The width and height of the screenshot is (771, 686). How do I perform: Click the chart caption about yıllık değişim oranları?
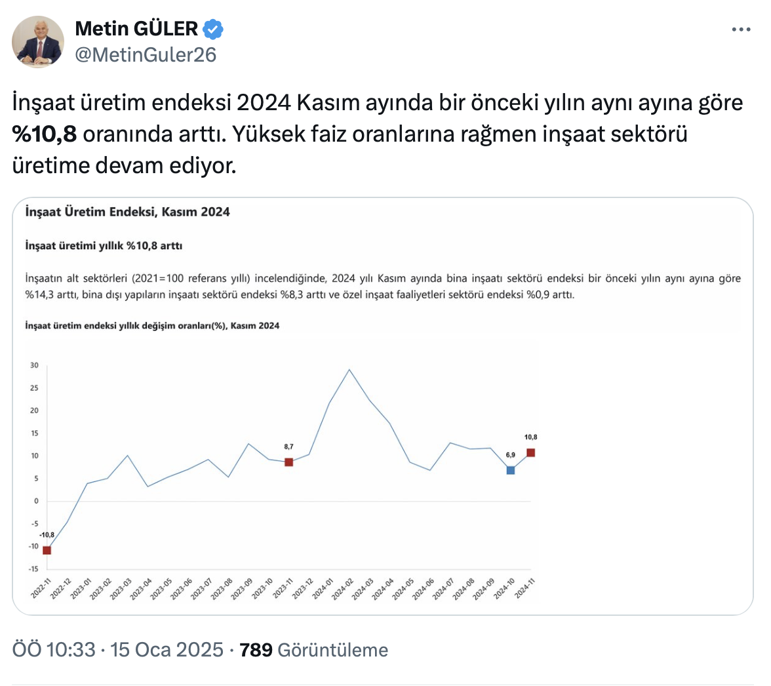click(152, 326)
